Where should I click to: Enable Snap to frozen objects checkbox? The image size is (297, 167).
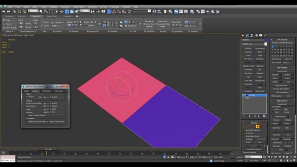[27, 115]
